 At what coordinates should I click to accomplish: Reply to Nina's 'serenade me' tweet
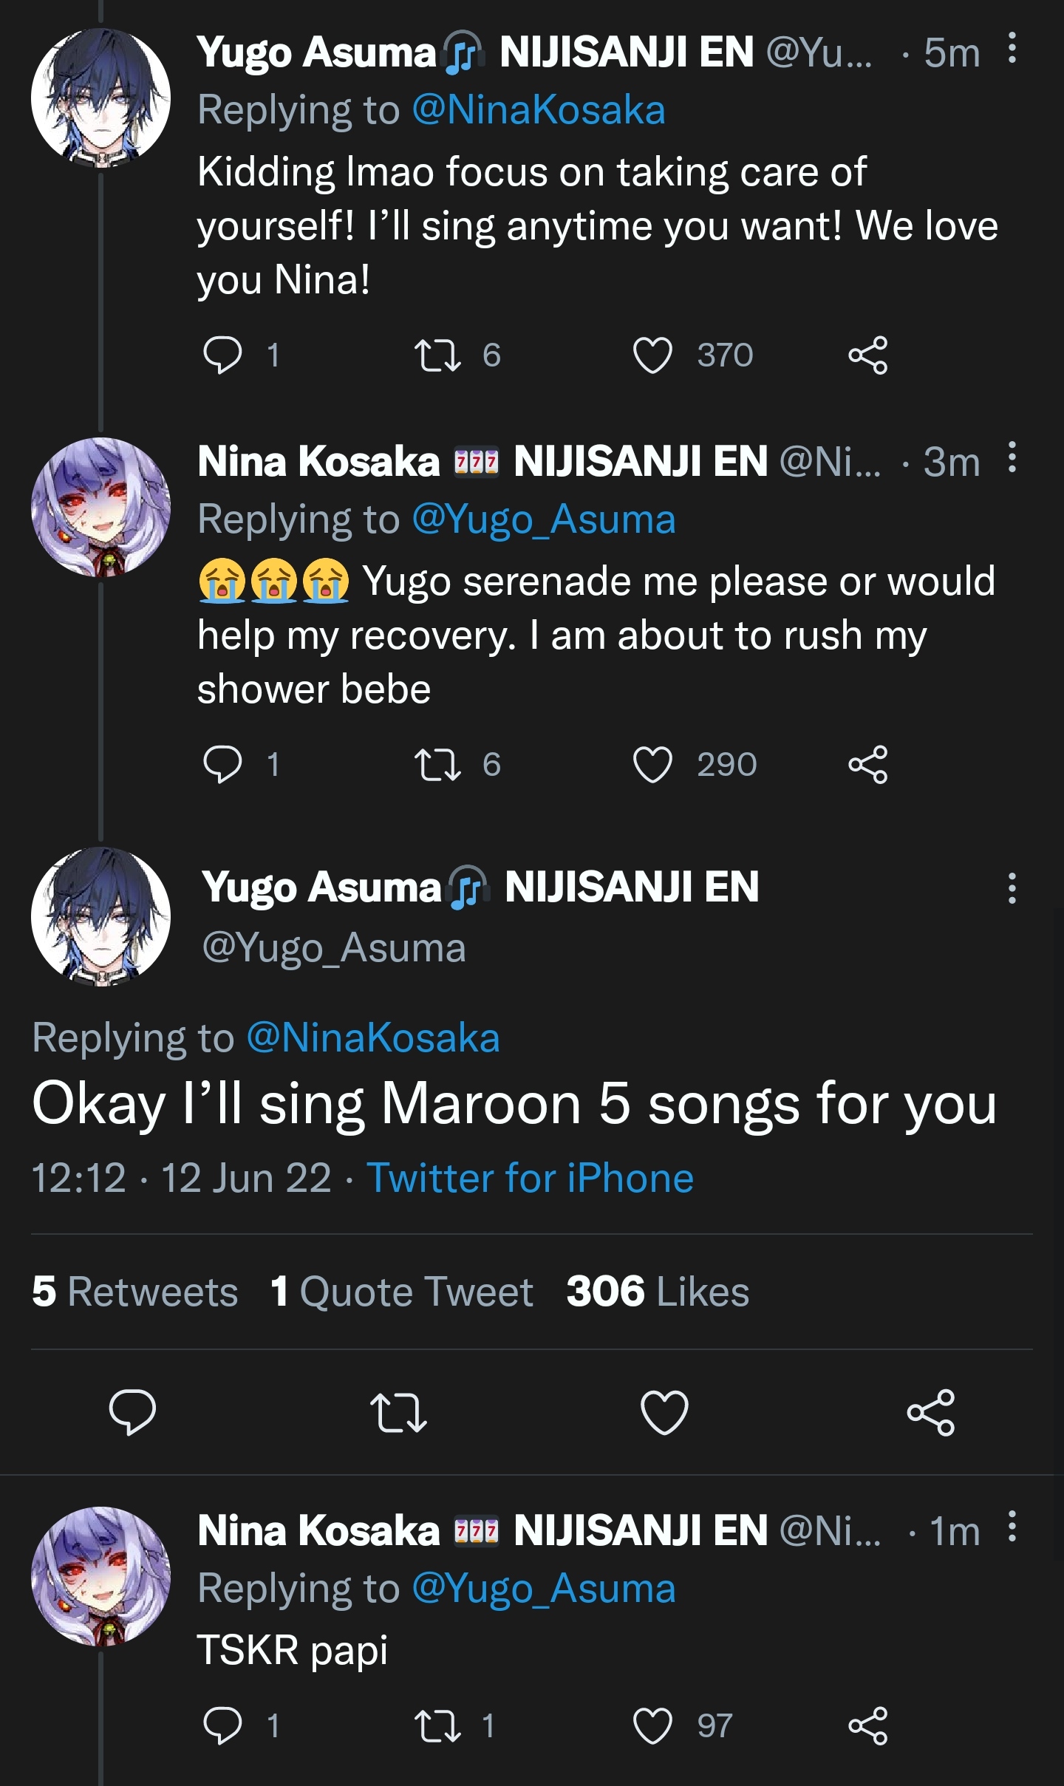point(222,764)
